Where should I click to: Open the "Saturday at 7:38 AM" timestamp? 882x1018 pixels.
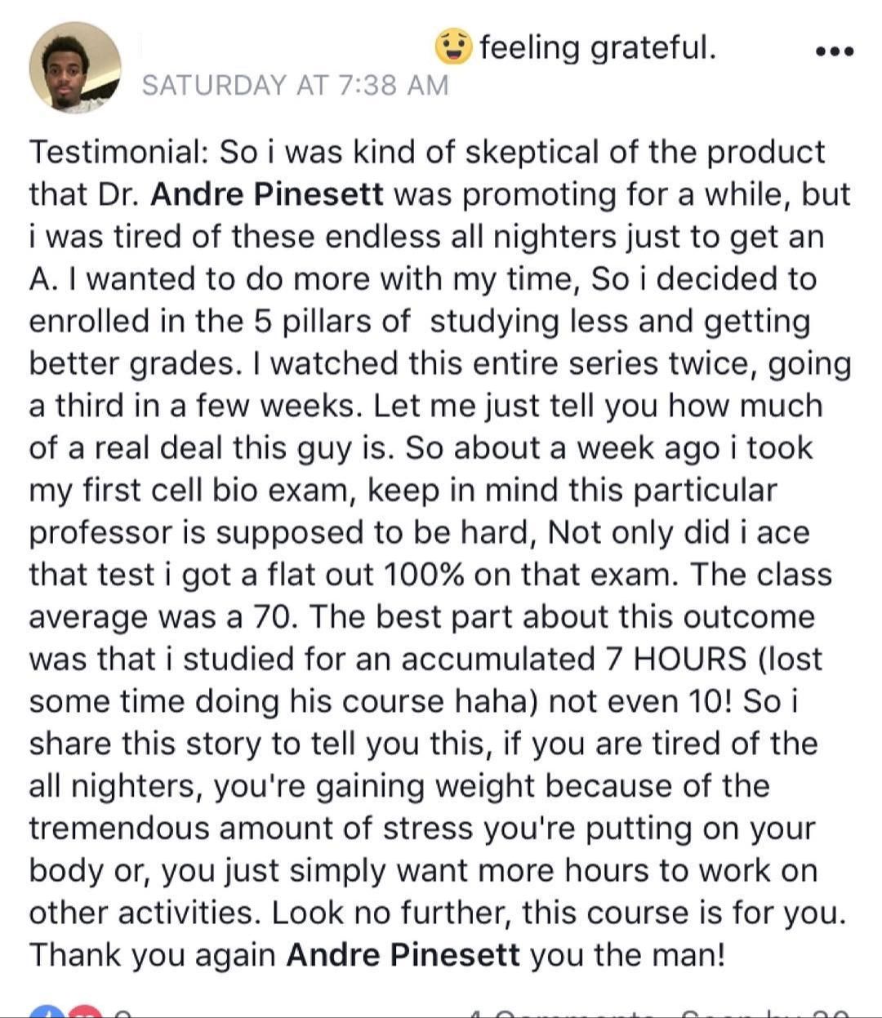295,85
